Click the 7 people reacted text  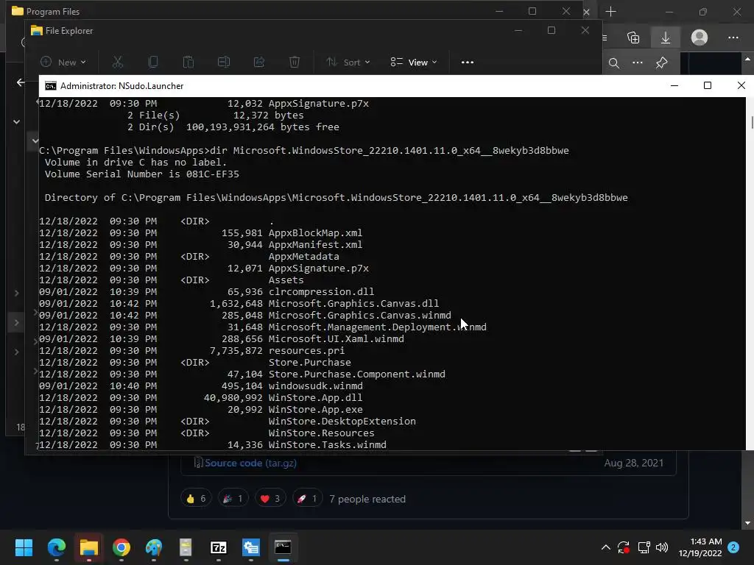click(x=367, y=500)
